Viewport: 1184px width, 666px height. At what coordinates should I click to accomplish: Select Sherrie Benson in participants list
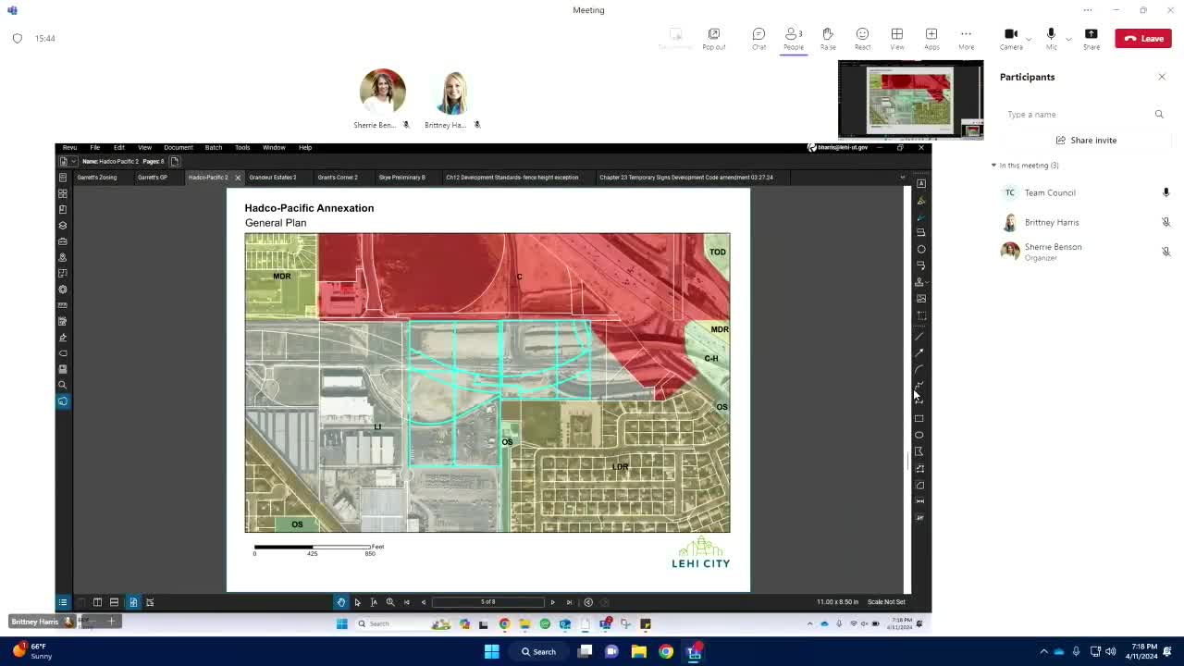(1083, 252)
